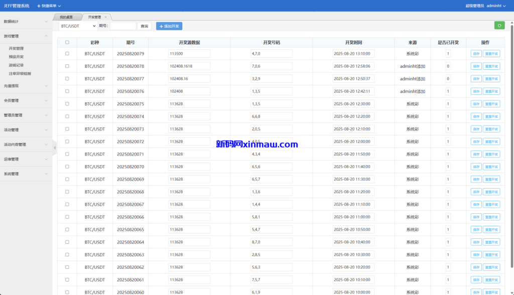Open the BTC/USDT lottery type dropdown
514x295 pixels.
click(x=77, y=26)
